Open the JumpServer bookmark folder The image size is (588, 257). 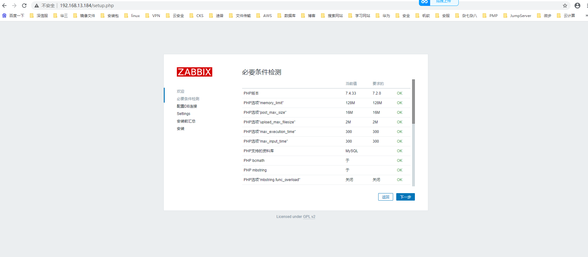(x=517, y=16)
